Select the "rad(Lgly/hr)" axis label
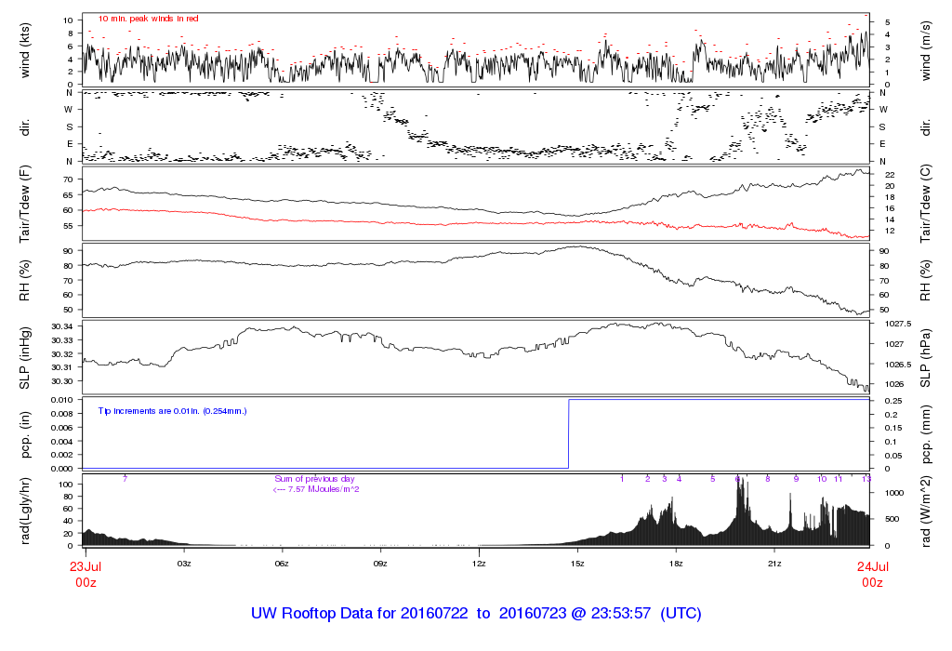This screenshot has height=651, width=952. point(25,511)
